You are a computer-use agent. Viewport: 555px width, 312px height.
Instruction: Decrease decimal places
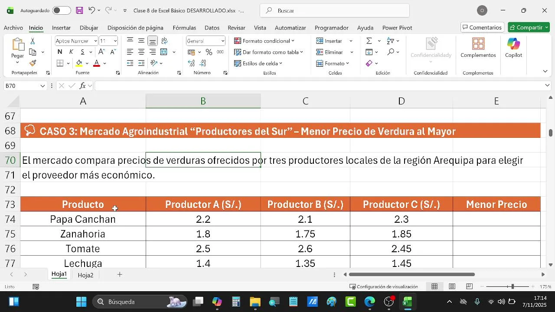pyautogui.click(x=203, y=63)
